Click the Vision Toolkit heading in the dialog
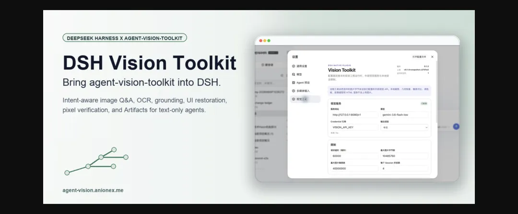 pyautogui.click(x=341, y=70)
